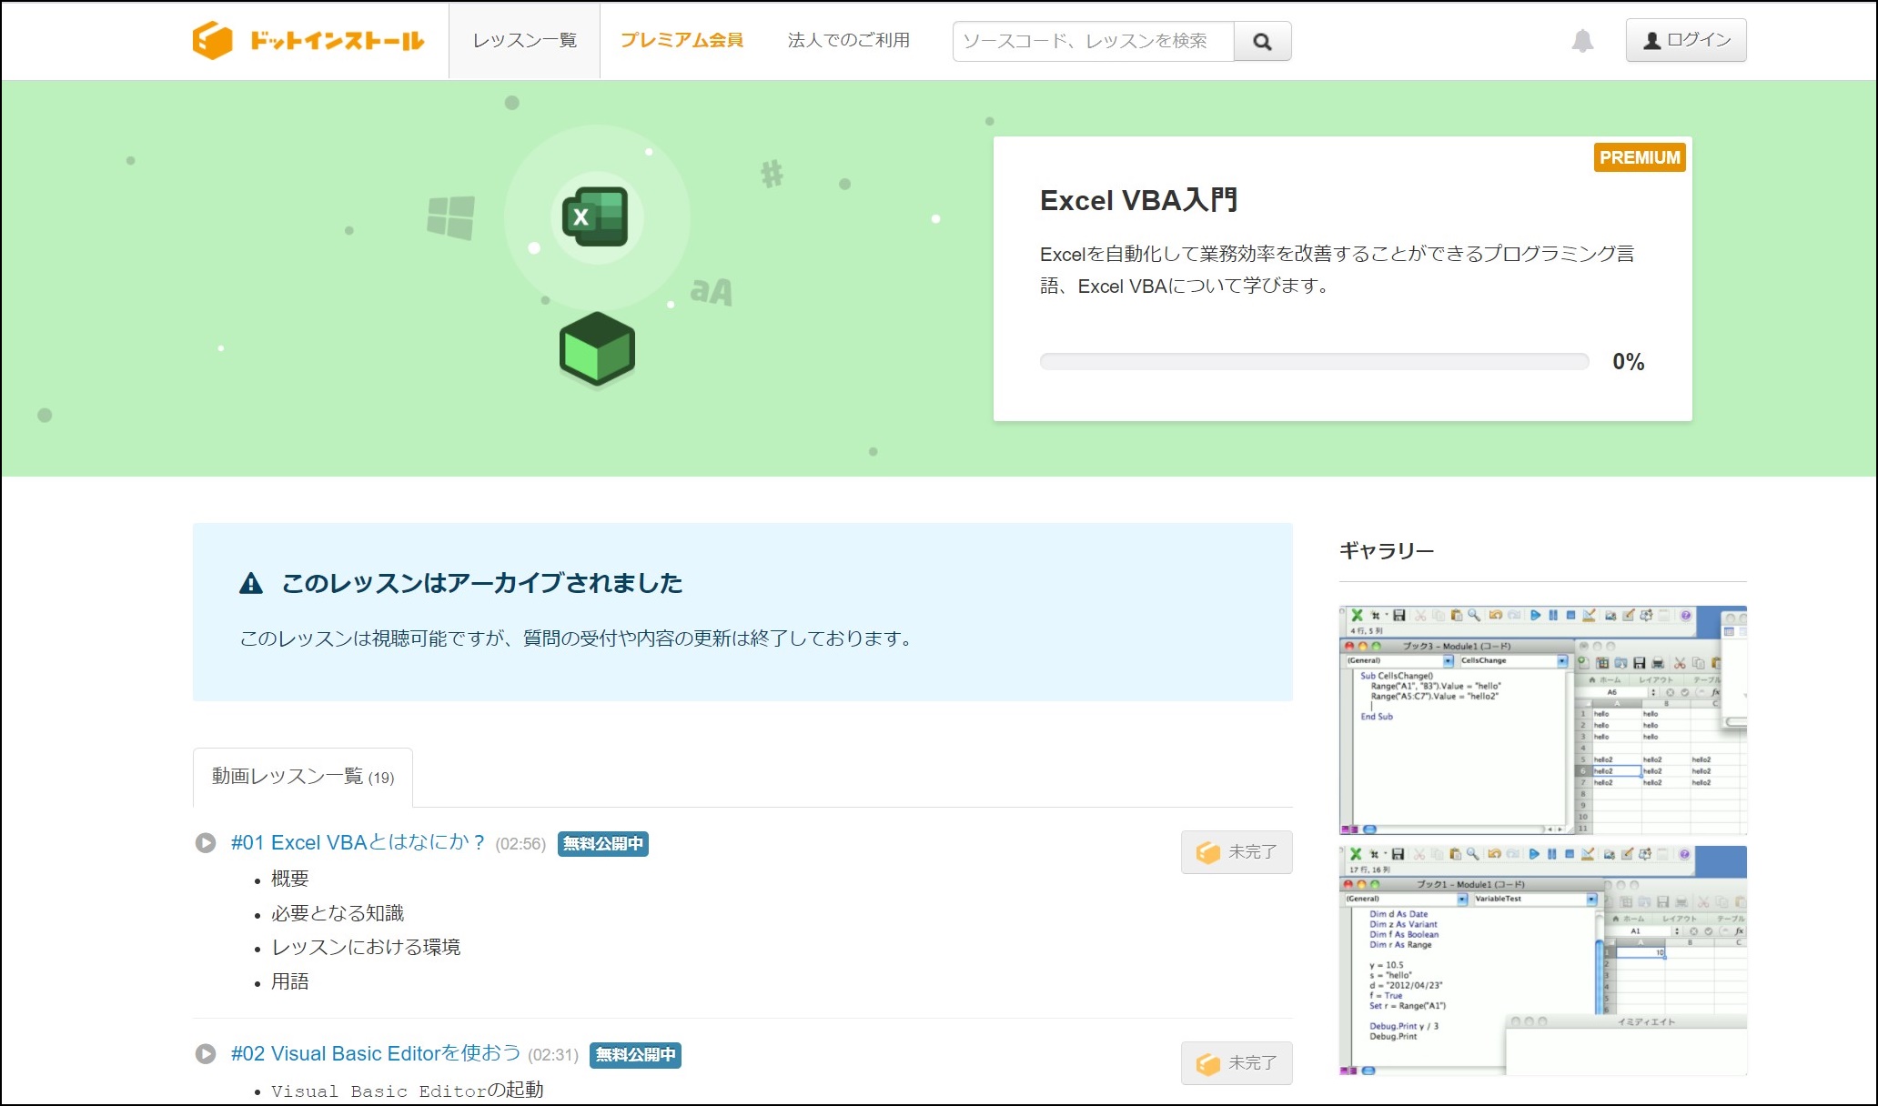Image resolution: width=1878 pixels, height=1106 pixels.
Task: Click the このレッスンはアーカイブされました heading
Action: tap(482, 583)
